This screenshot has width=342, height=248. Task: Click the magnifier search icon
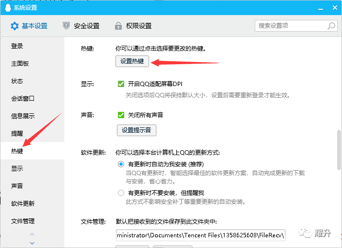point(331,26)
